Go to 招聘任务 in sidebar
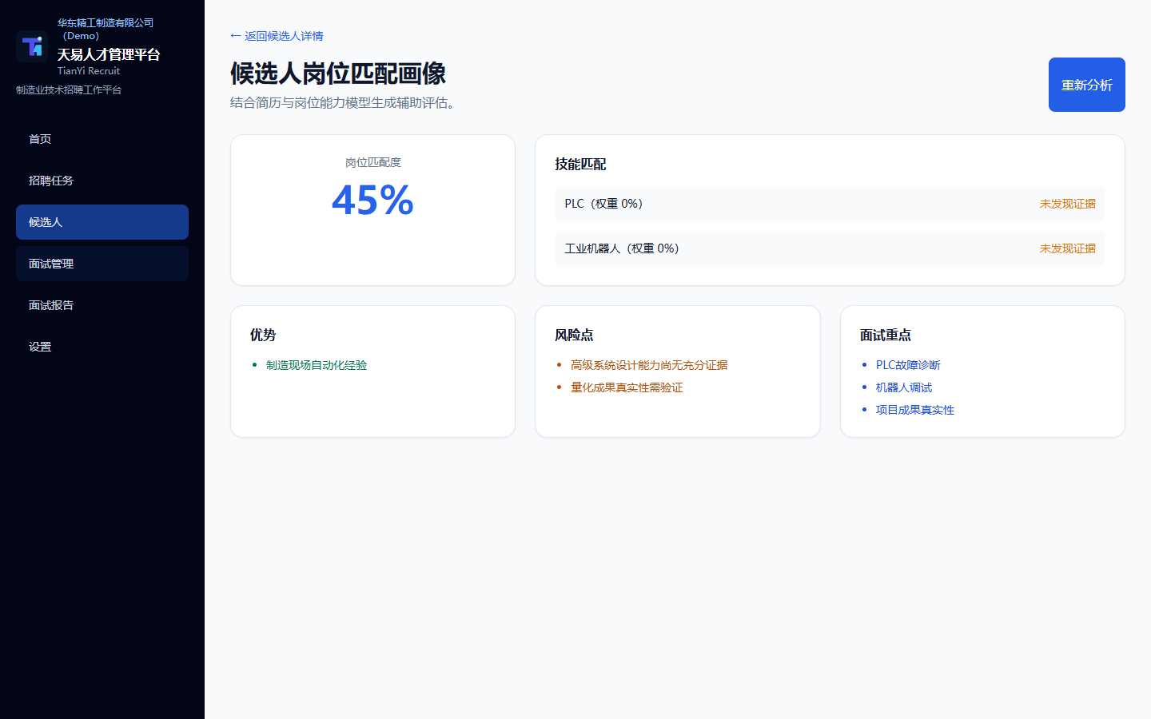The width and height of the screenshot is (1151, 719). coord(102,181)
